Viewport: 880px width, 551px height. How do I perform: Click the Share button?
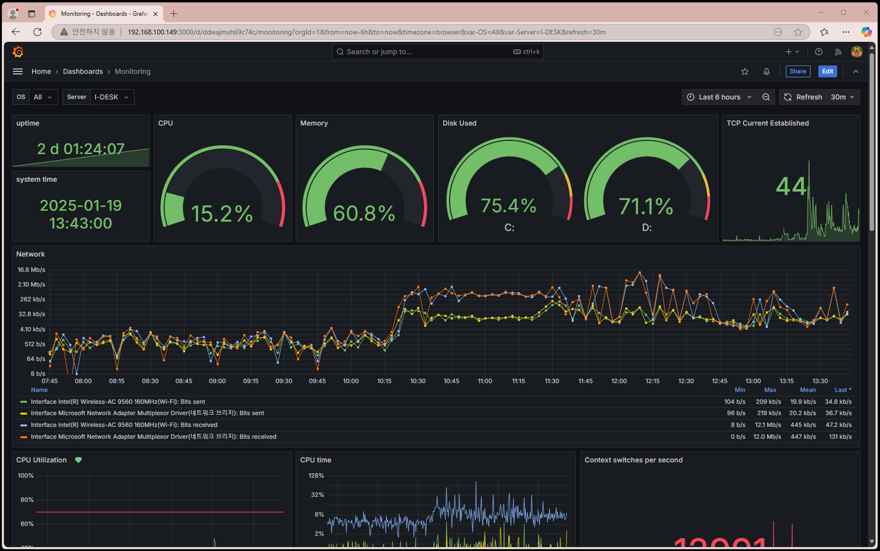[798, 71]
